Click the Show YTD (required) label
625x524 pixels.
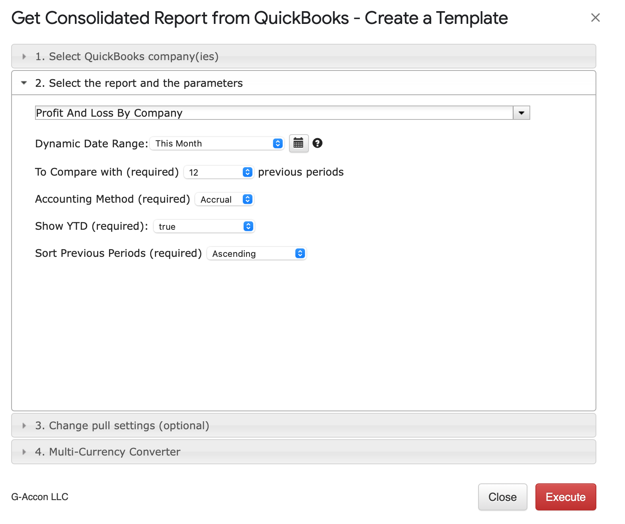pos(92,226)
